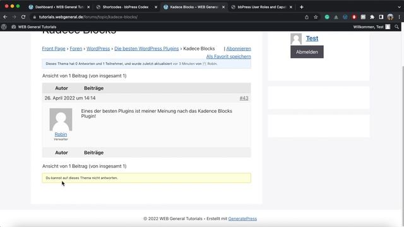Click the admin bar search icon
Image resolution: width=404 pixels, height=227 pixels.
click(396, 26)
